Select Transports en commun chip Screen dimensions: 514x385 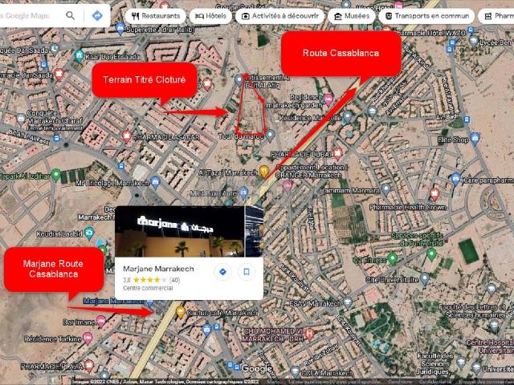pyautogui.click(x=426, y=16)
